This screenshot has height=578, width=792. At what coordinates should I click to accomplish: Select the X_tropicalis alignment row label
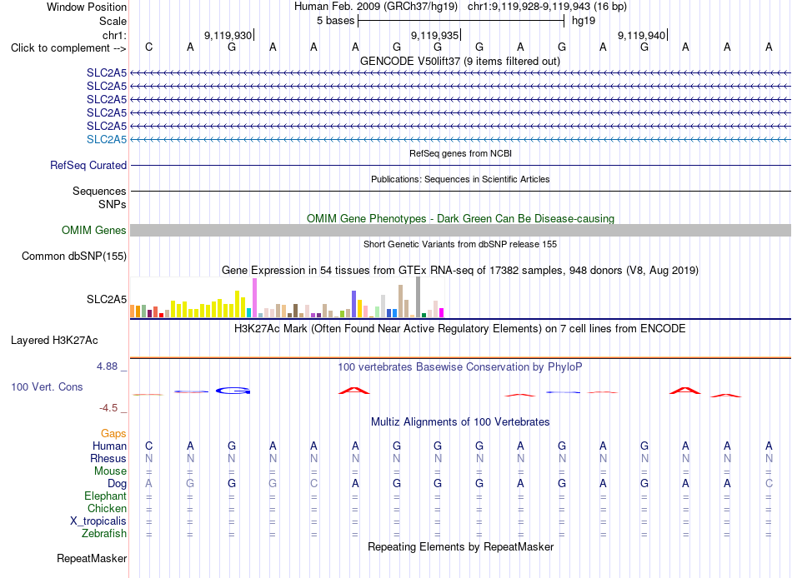click(98, 521)
